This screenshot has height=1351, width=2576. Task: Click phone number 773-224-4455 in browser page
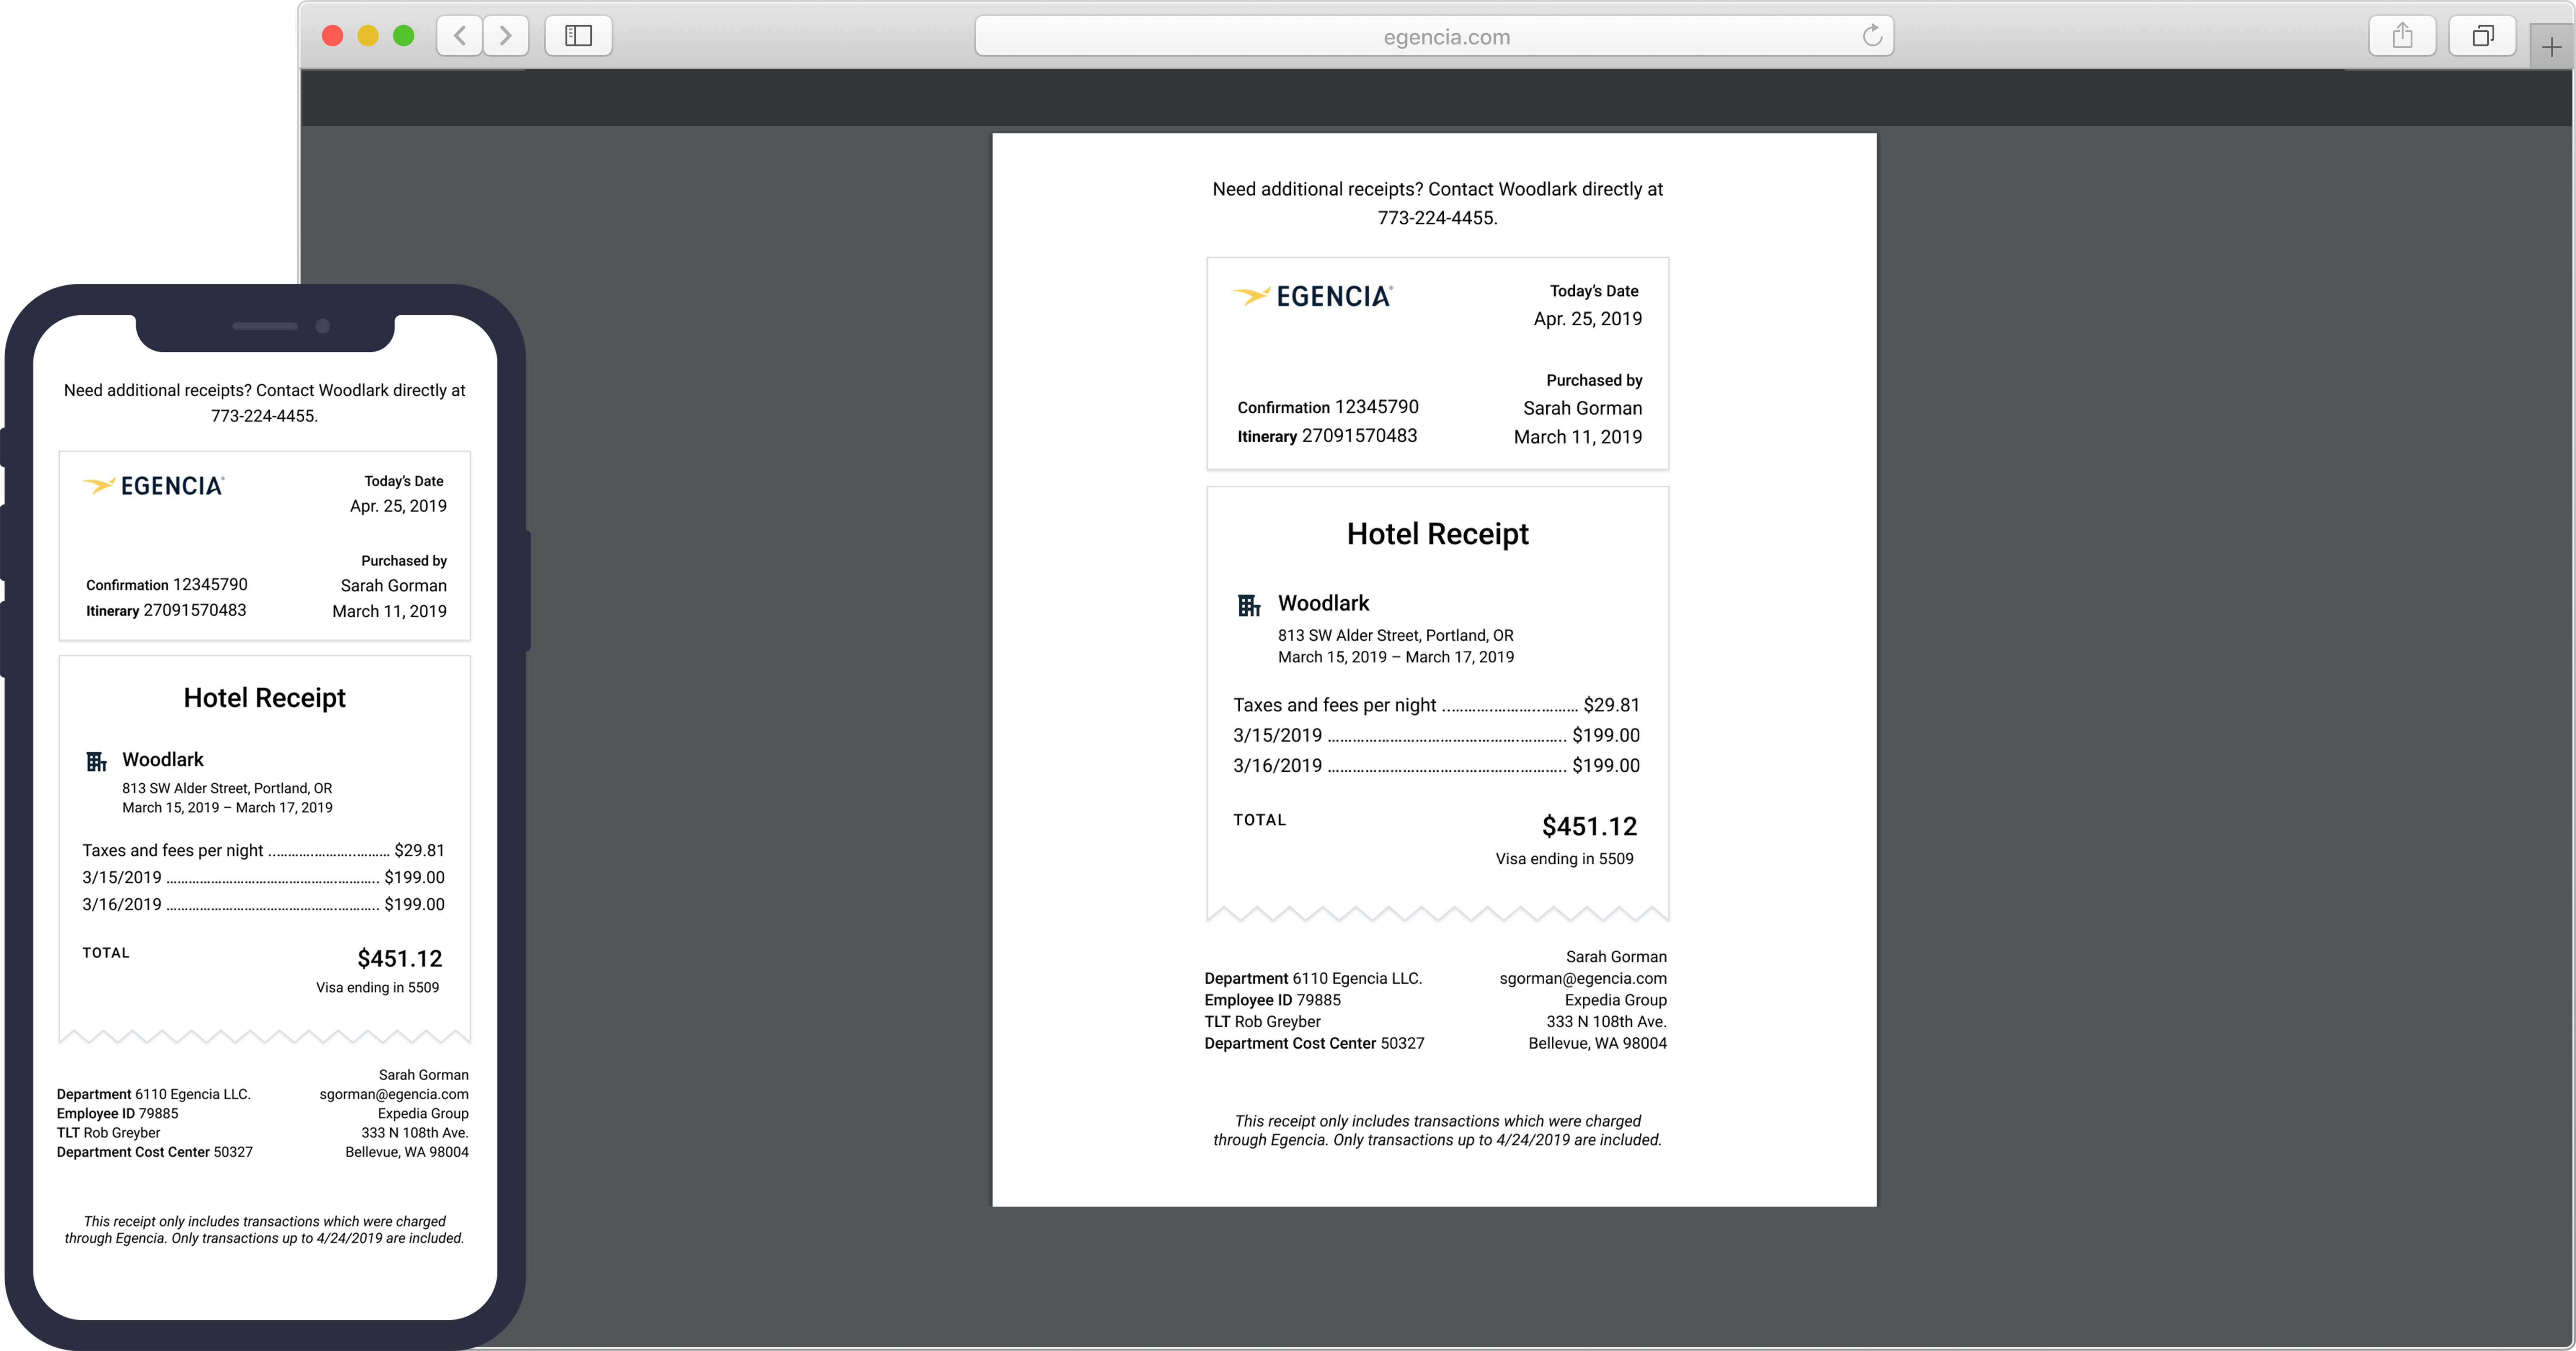pyautogui.click(x=1436, y=218)
